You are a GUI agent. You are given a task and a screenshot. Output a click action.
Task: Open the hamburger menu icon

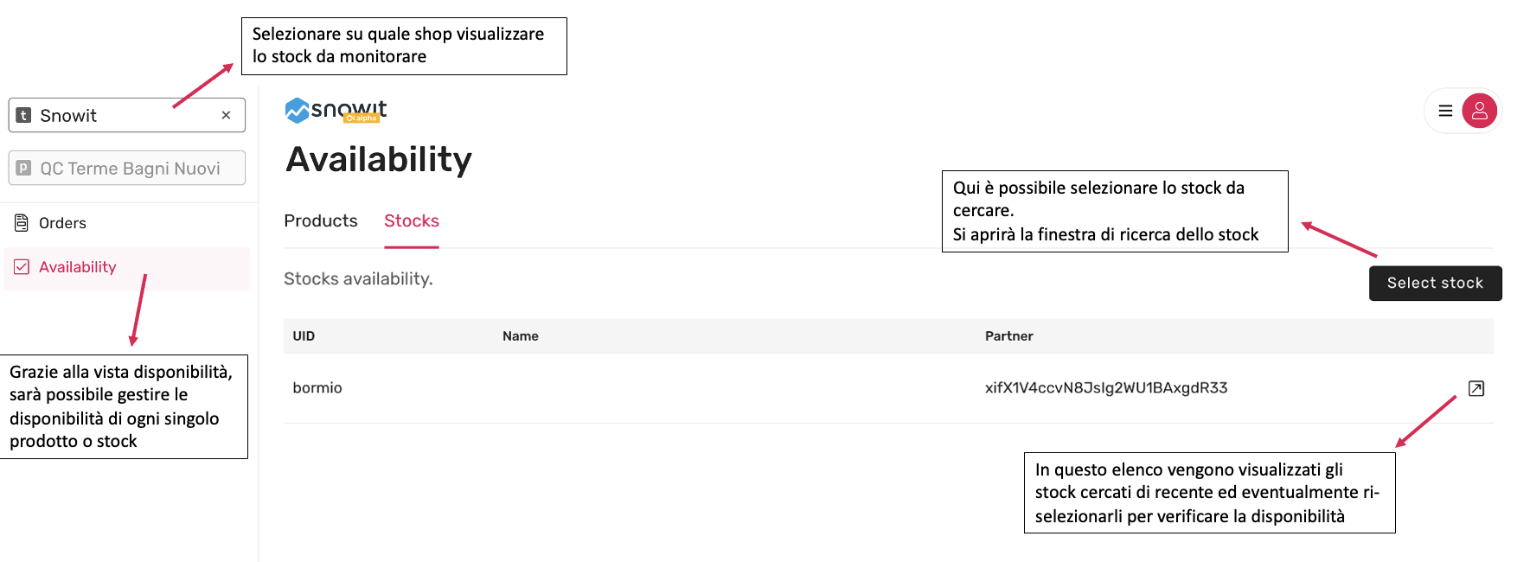point(1445,111)
